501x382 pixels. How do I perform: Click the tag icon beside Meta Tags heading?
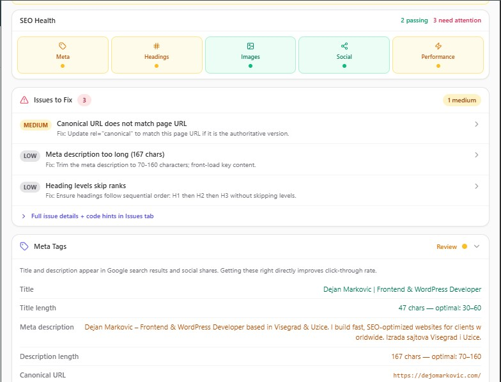tap(24, 246)
